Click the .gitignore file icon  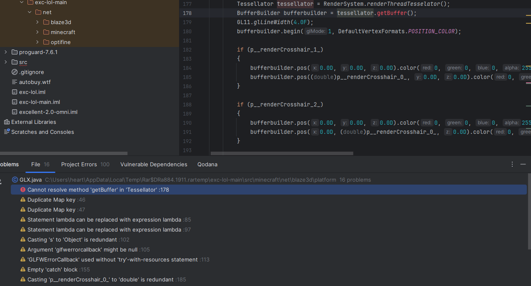(x=15, y=72)
